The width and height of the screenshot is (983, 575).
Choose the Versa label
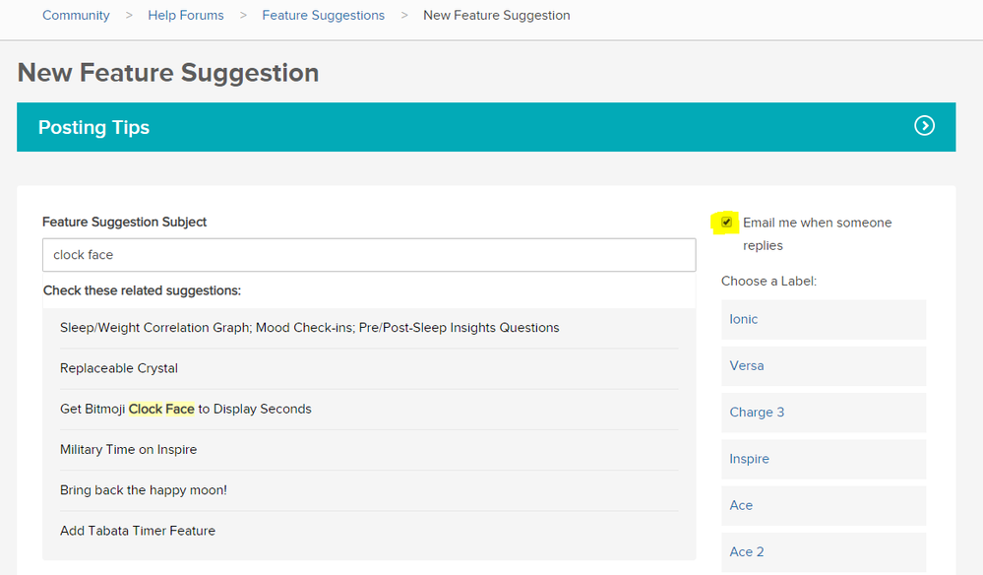tap(747, 365)
